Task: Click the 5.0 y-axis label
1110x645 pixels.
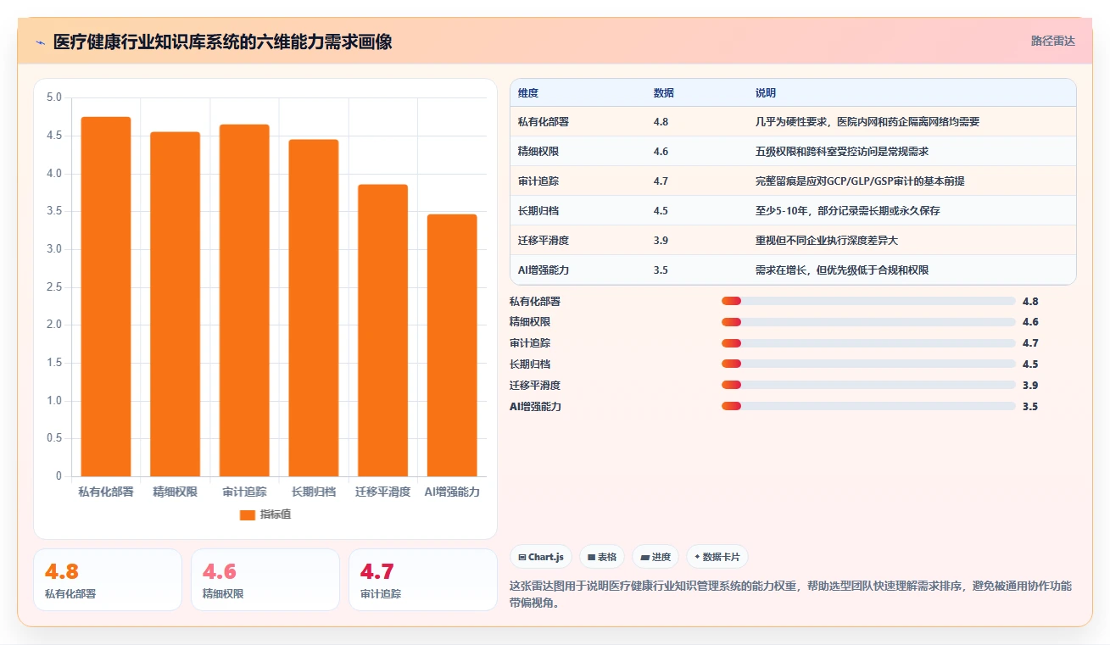Action: point(54,97)
